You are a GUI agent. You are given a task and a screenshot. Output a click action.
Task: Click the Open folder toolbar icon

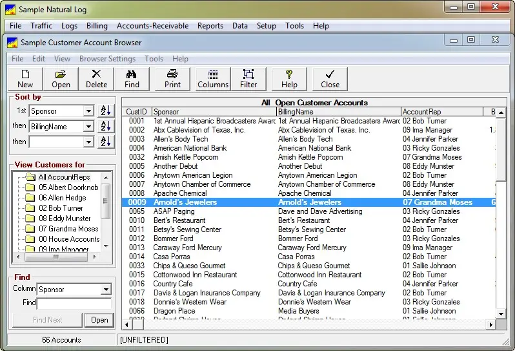click(61, 74)
